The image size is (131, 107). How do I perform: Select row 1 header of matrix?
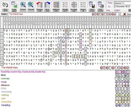coord(2,31)
